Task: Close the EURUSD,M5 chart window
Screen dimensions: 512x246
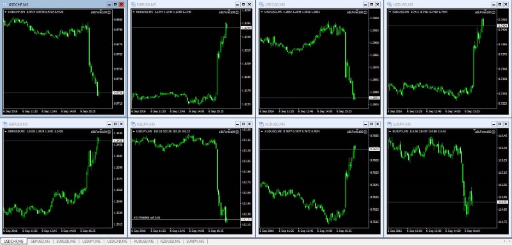Action: coord(250,4)
